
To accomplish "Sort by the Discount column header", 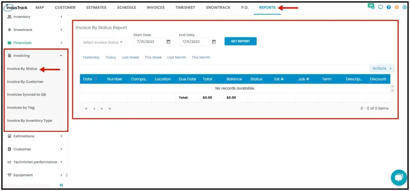I will (x=378, y=79).
